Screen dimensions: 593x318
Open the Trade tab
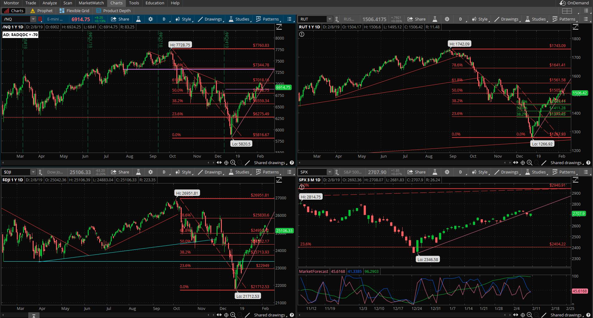point(30,3)
